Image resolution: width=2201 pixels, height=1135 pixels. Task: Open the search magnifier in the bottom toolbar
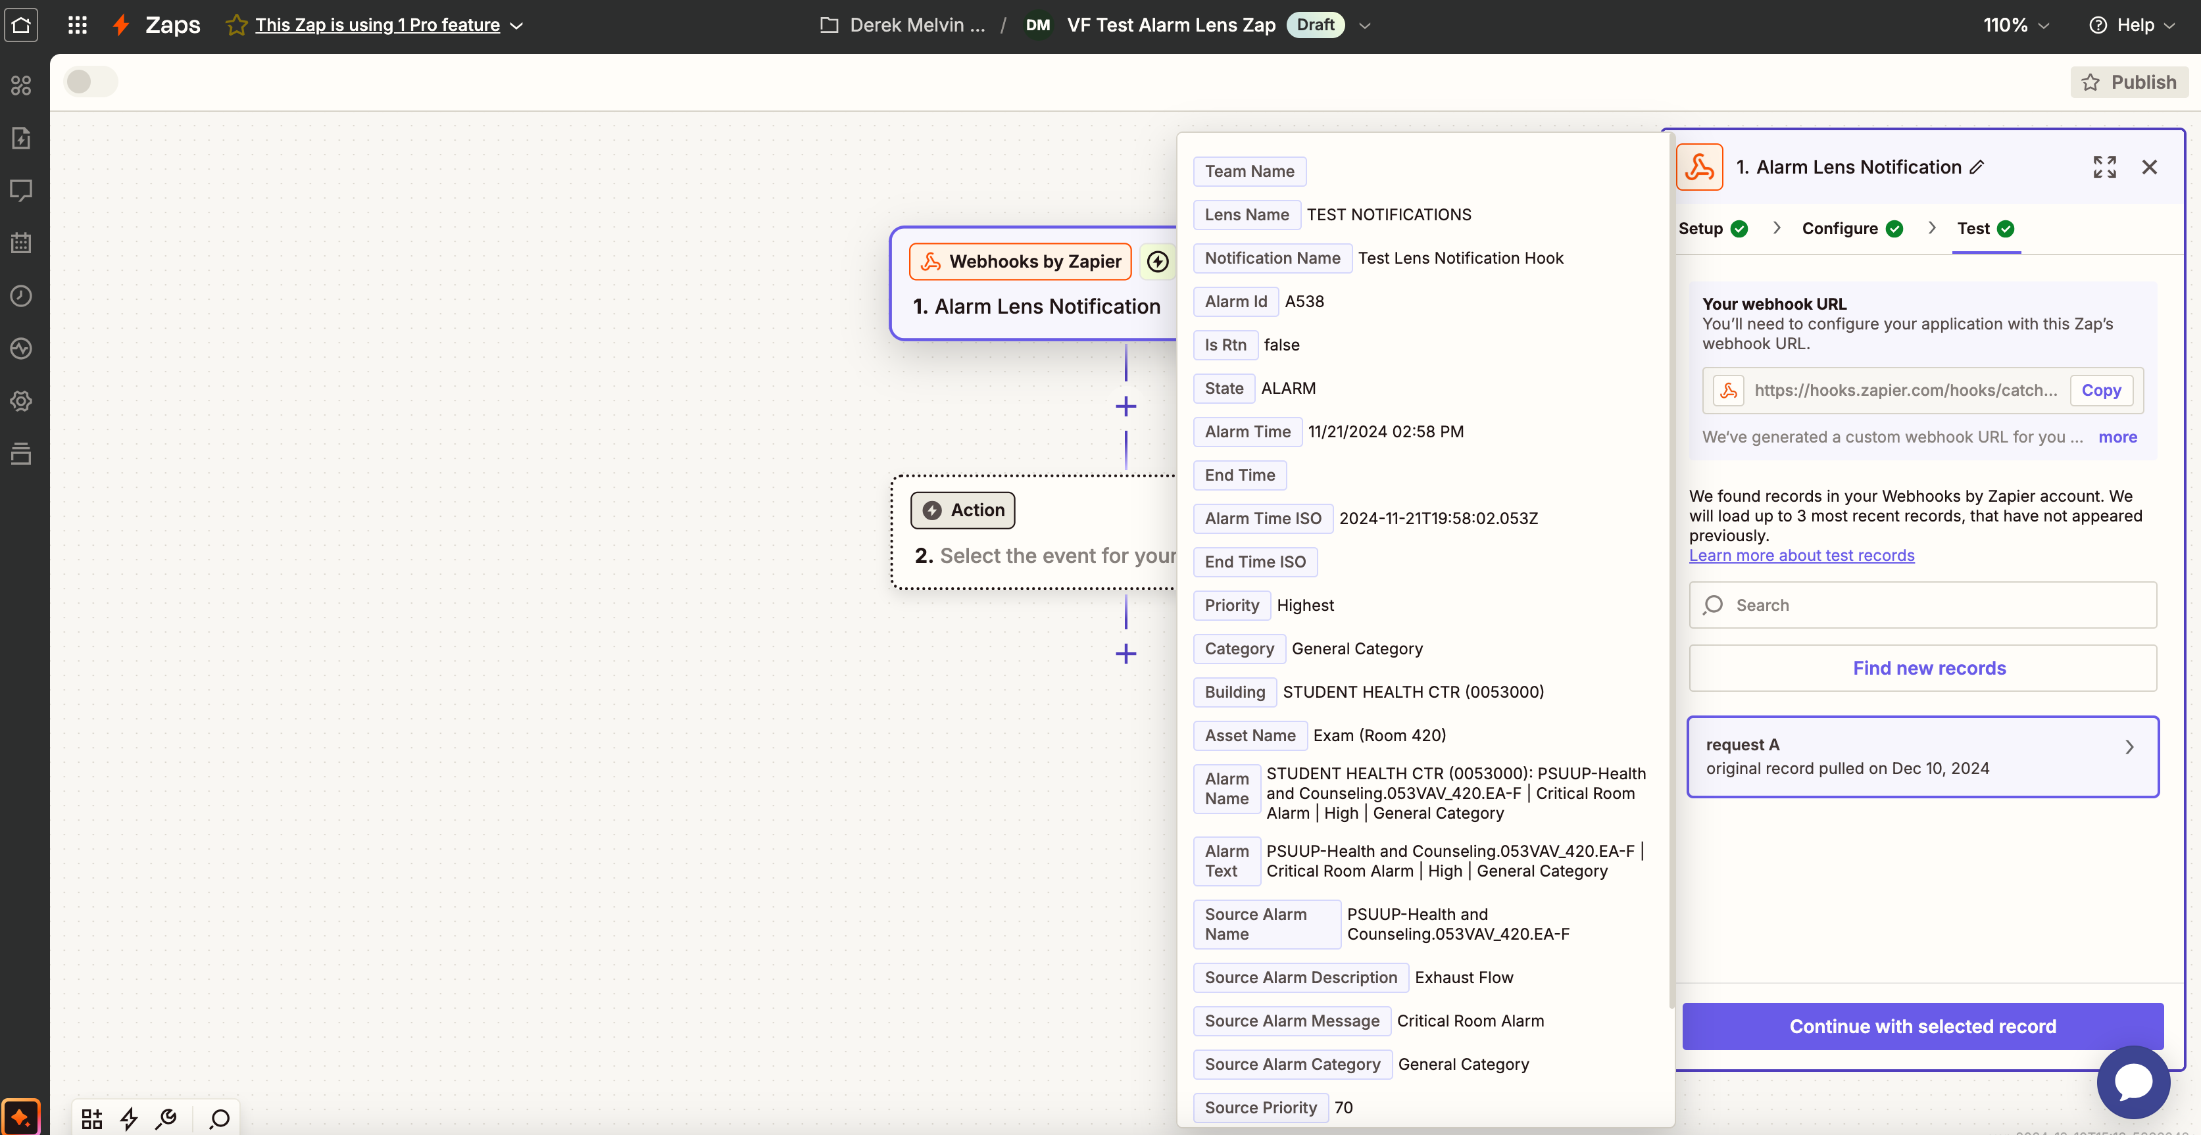pos(220,1119)
